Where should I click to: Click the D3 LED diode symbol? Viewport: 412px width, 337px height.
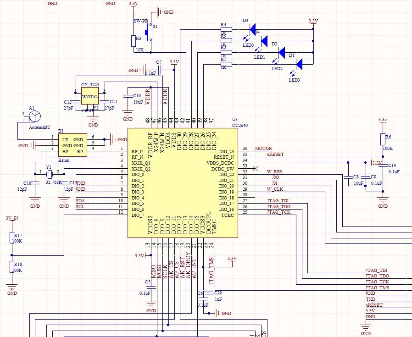pos(252,28)
